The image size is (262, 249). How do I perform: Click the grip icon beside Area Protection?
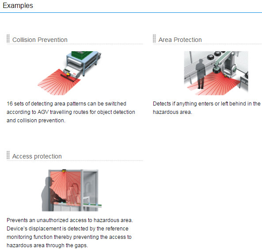154,38
